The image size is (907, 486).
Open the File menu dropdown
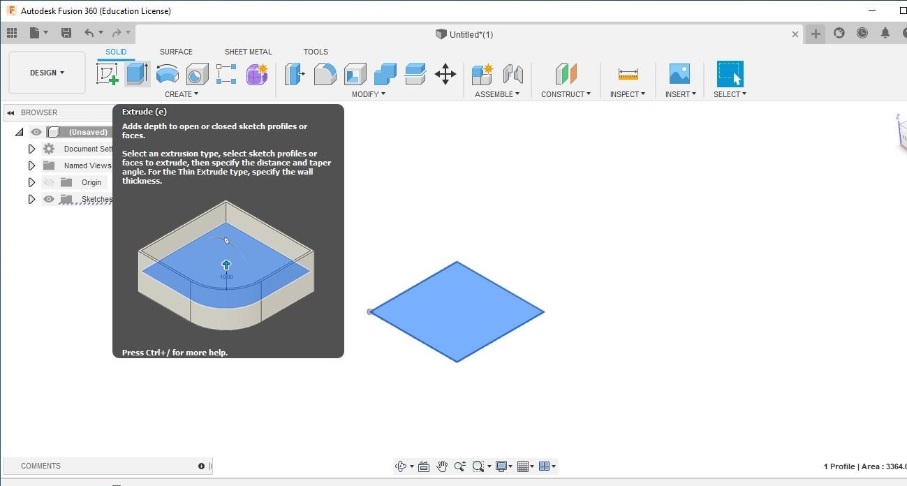pyautogui.click(x=39, y=33)
